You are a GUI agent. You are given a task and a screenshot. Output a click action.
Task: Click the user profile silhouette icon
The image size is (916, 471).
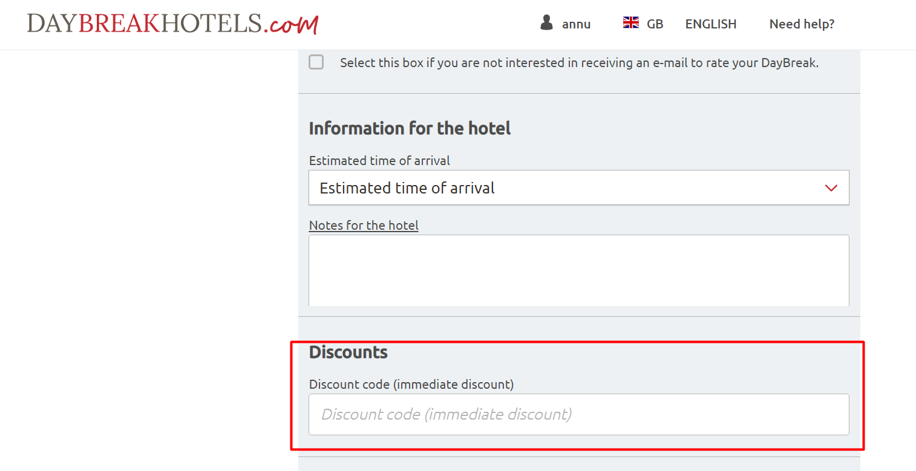click(546, 23)
